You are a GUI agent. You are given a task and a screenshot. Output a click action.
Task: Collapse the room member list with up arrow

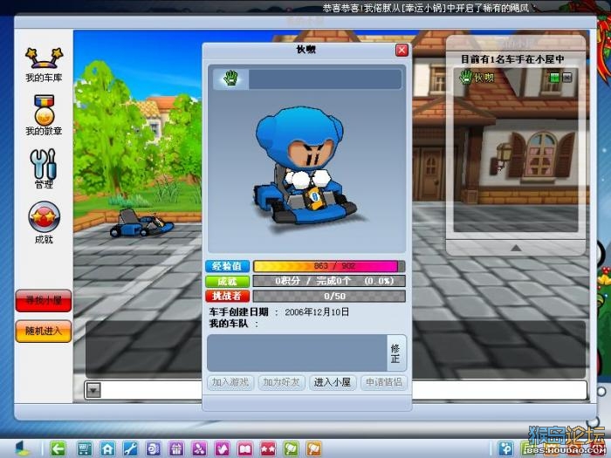tap(516, 248)
